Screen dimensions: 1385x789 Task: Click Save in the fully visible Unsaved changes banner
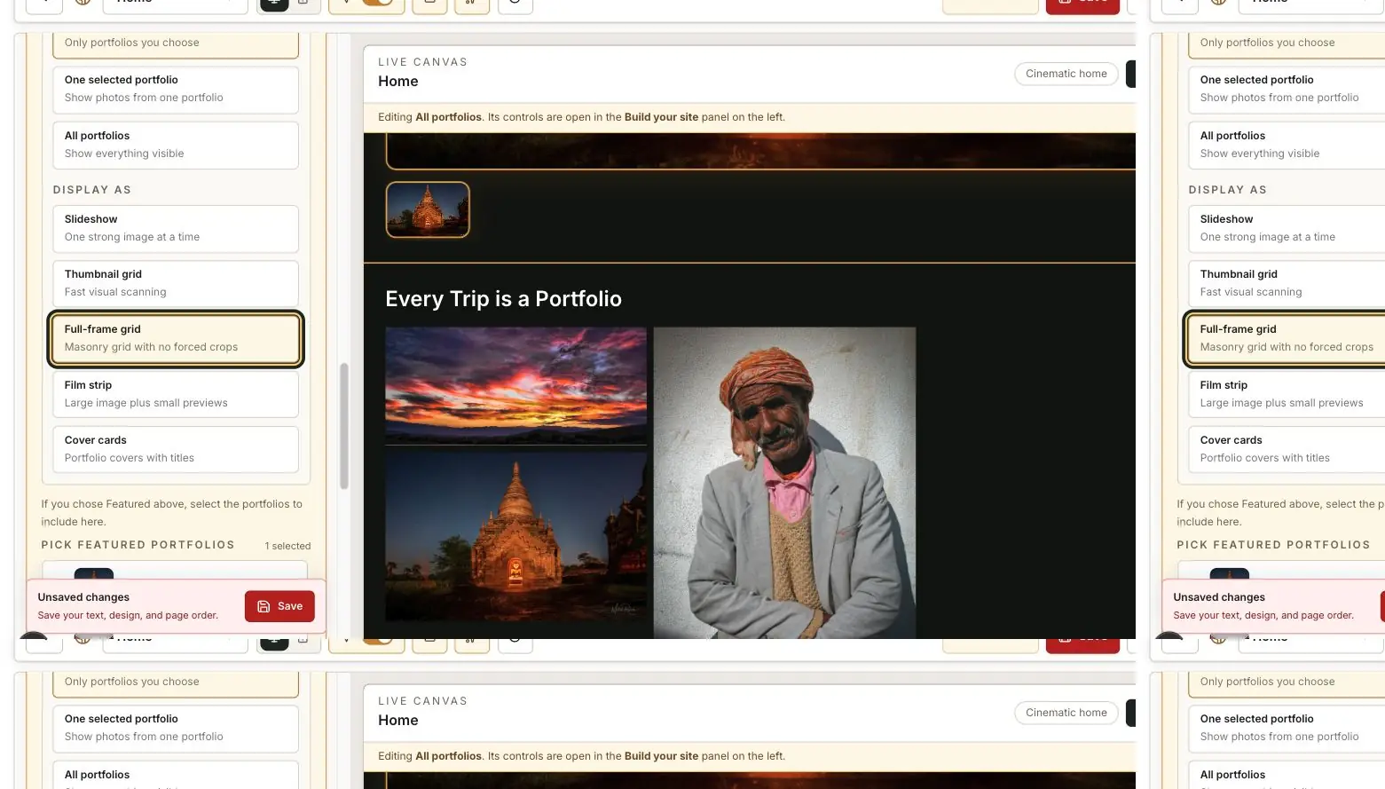(279, 606)
